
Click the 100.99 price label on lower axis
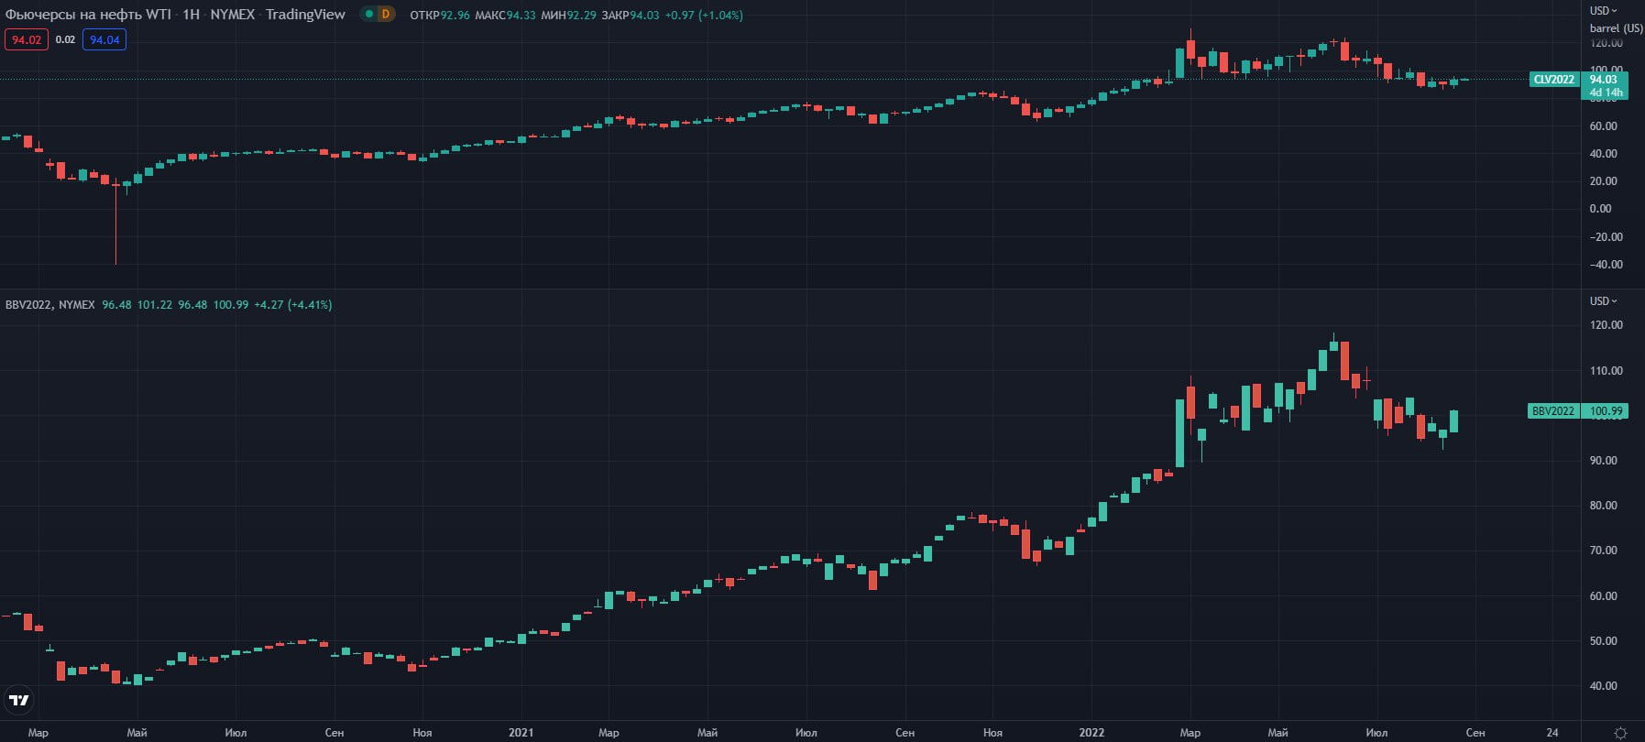coord(1606,410)
